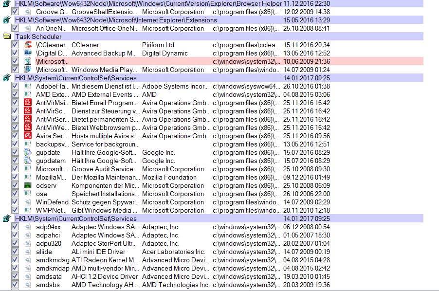Screen dimensions: 439x291
Task: Uncheck the highlighted \Microsoft task without description
Action: click(x=15, y=61)
